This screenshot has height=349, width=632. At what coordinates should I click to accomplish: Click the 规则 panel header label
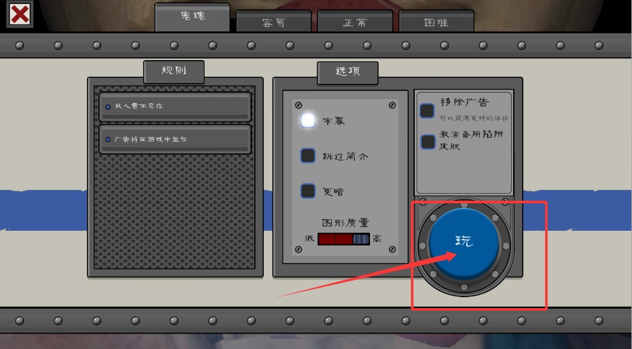pyautogui.click(x=174, y=71)
